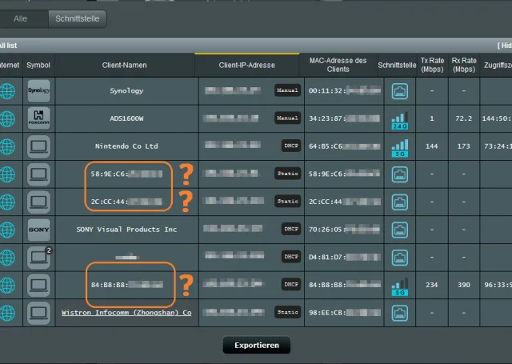
Task: Sort by Tx Rate (Mbps) column header
Action: click(431, 65)
